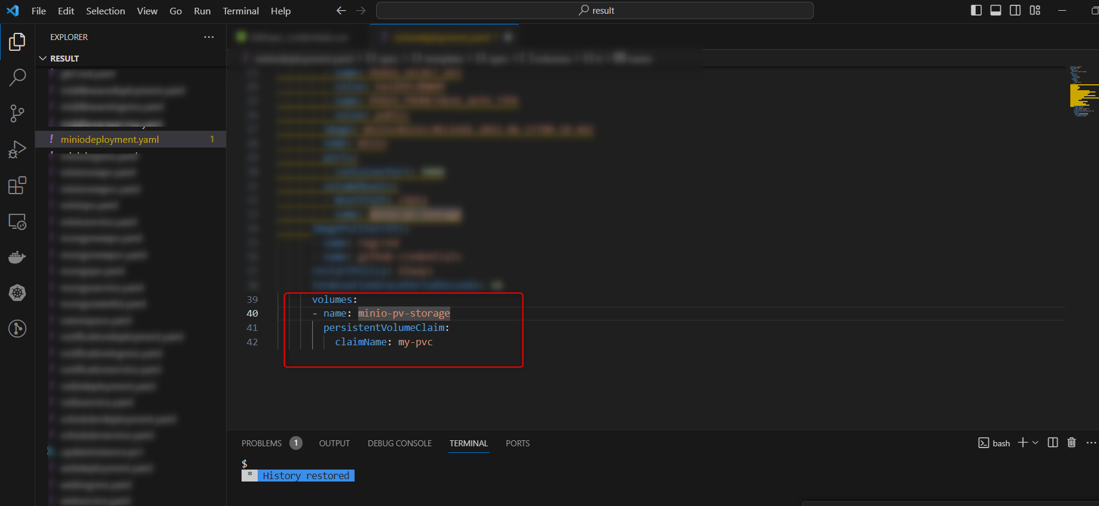
Task: Click line number 41 in the gutter
Action: pyautogui.click(x=252, y=328)
